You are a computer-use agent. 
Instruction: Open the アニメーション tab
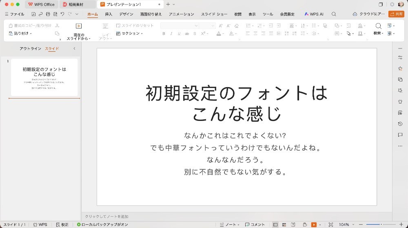(182, 14)
